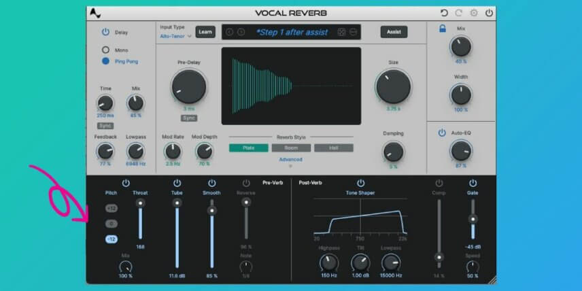Screen dimensions: 582x291
Task: Click the Sync button under Pre-Delay
Action: coord(189,118)
